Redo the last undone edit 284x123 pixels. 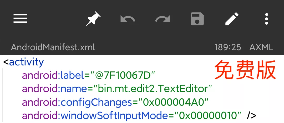click(163, 19)
